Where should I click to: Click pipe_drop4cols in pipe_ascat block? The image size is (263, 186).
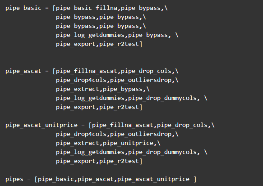click(x=81, y=80)
